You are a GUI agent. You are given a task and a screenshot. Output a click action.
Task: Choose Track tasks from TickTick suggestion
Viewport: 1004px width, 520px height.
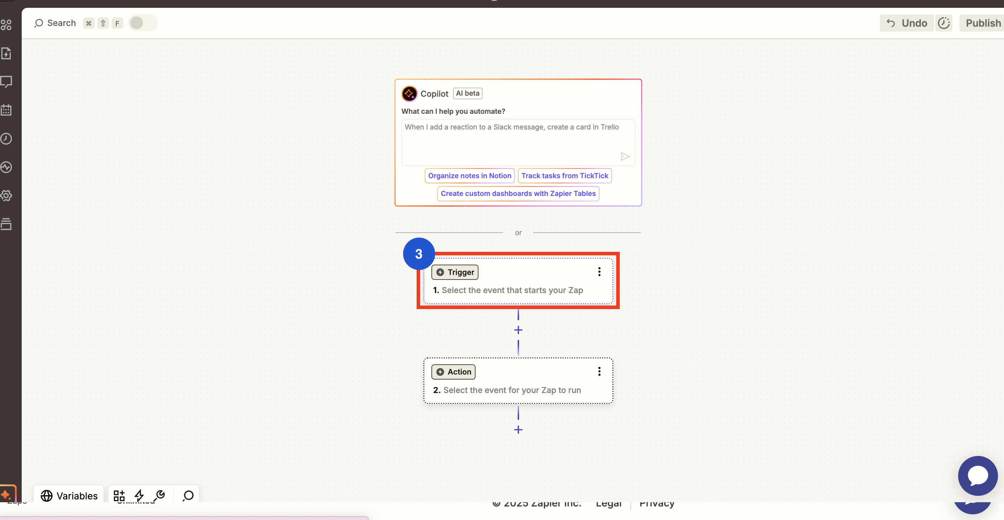pos(564,176)
